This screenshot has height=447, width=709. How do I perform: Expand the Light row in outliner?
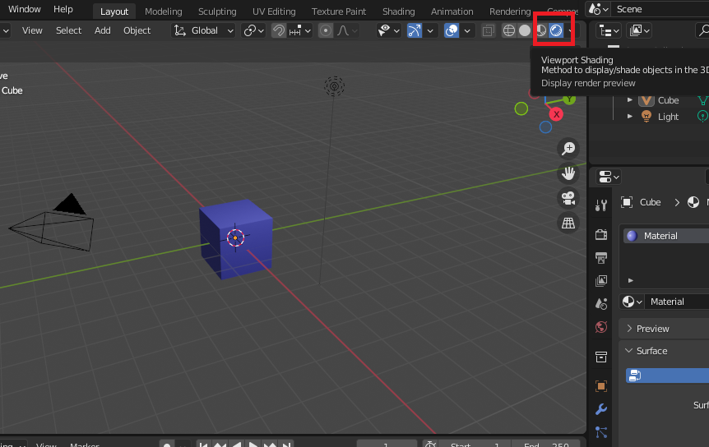(630, 116)
